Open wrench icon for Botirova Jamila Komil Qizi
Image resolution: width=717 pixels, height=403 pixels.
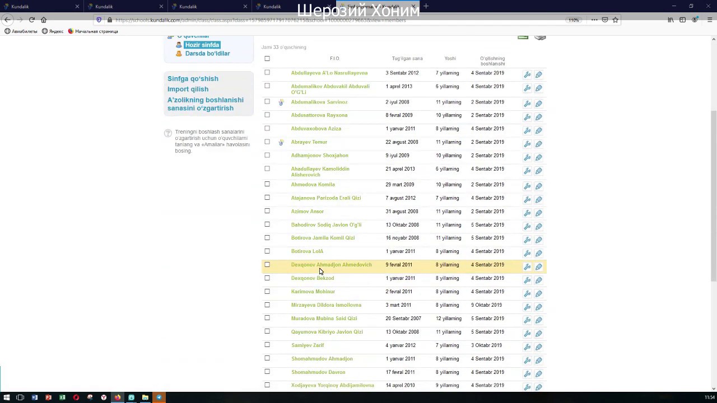(x=527, y=240)
